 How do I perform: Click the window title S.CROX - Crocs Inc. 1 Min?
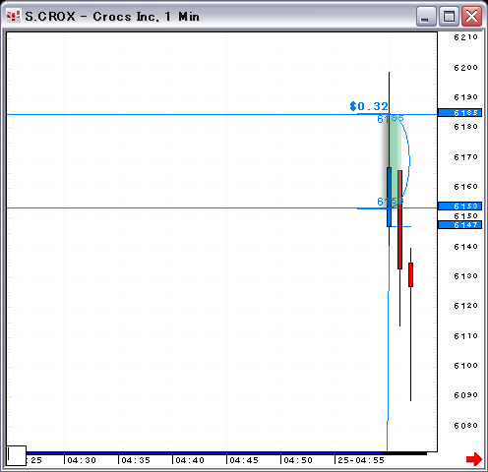112,17
